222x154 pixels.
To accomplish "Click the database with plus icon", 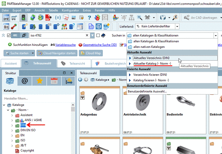I will pos(56,27).
